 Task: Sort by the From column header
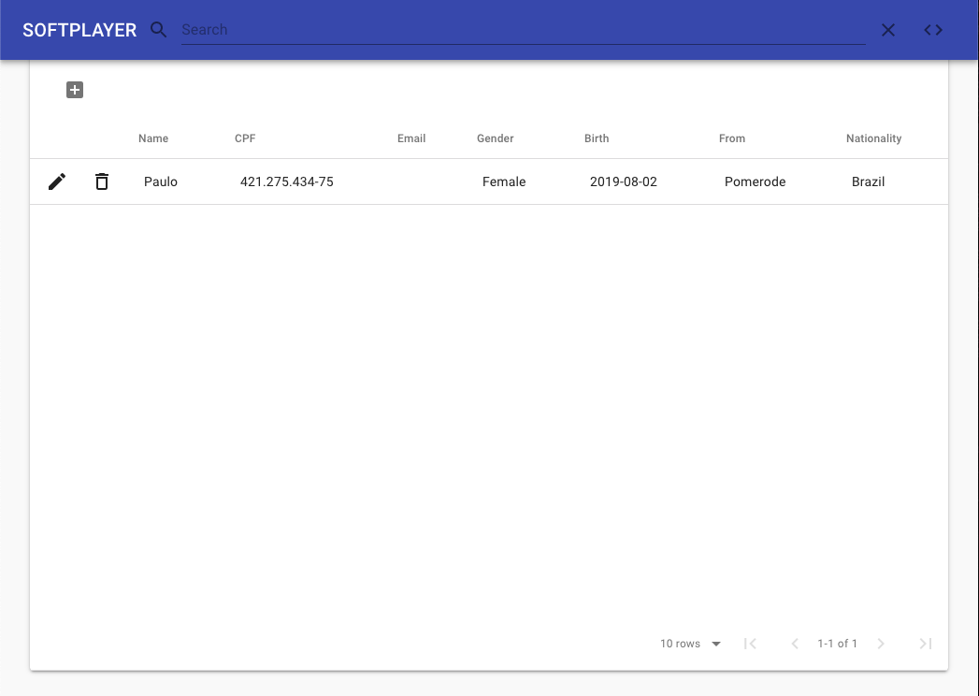(x=732, y=138)
